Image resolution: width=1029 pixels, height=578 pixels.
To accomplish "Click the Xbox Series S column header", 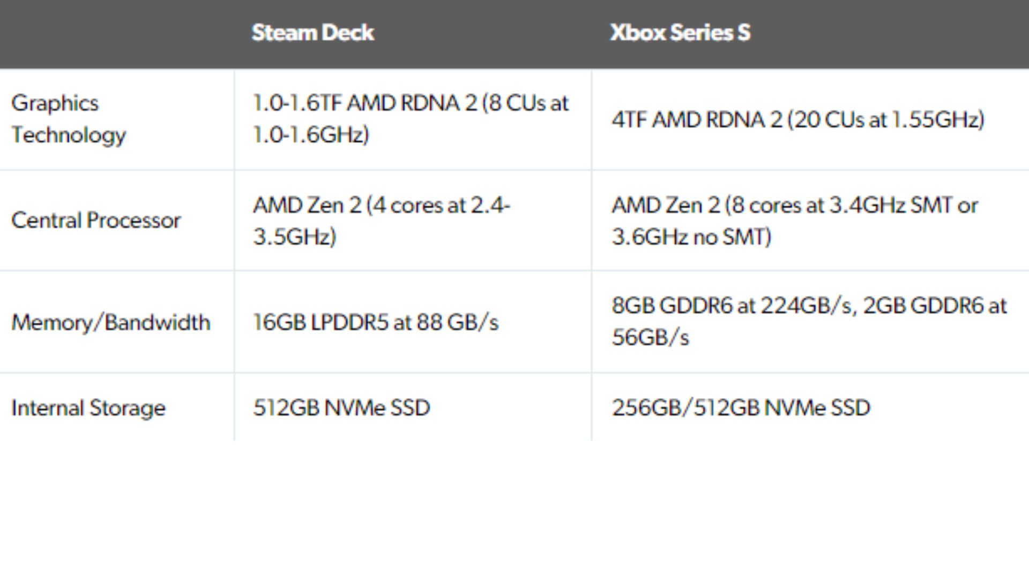I will [x=680, y=33].
